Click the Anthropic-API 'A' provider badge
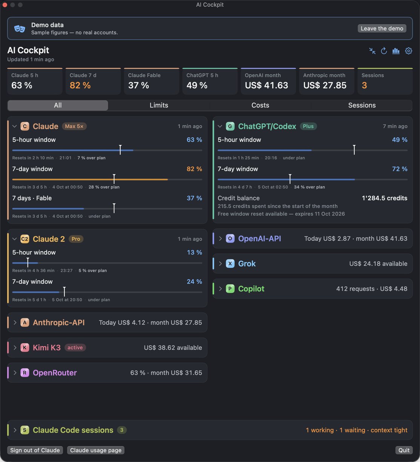The width and height of the screenshot is (420, 462). [x=25, y=322]
